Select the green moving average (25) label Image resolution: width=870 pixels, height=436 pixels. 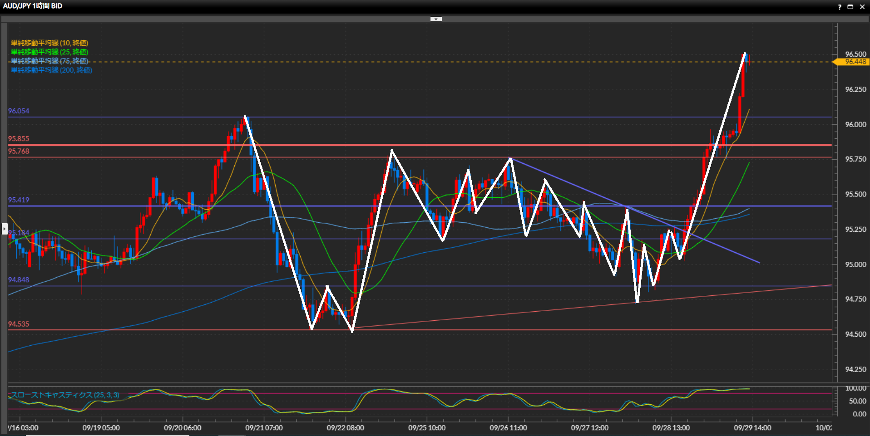point(49,52)
